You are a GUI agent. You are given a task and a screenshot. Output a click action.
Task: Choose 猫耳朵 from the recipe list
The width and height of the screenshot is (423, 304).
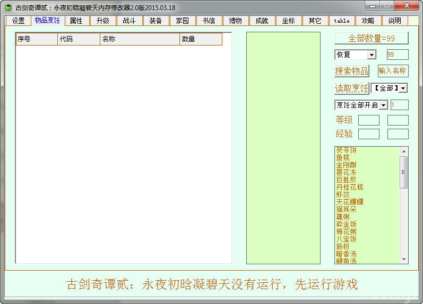[x=346, y=209]
